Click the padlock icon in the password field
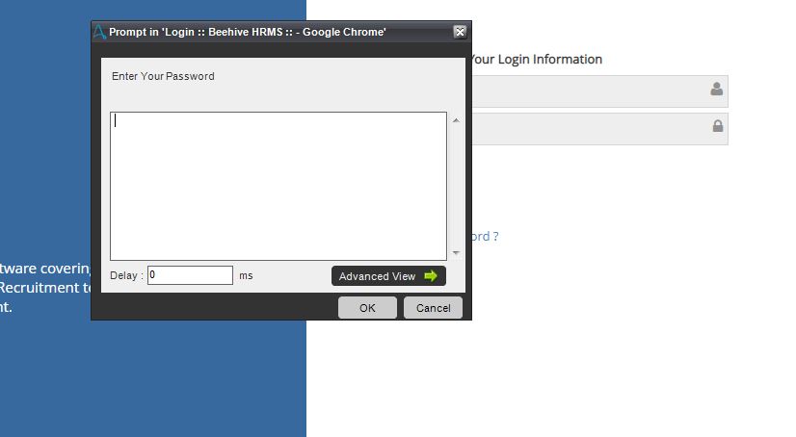 (717, 126)
